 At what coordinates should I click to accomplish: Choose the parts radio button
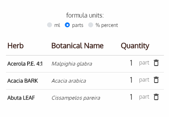pyautogui.click(x=67, y=25)
